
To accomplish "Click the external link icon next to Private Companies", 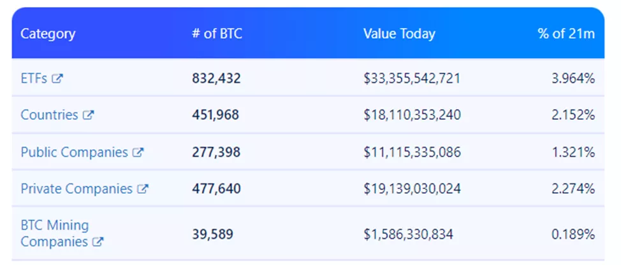I will 143,189.
